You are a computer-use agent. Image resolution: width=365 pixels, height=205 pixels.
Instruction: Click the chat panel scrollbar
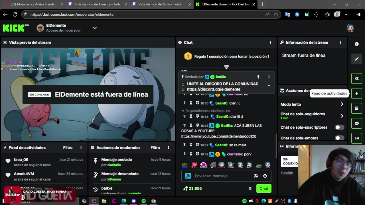(276, 145)
